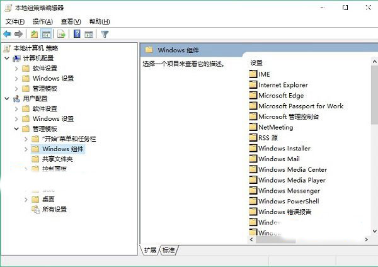Click the Windows Media Player folder icon
The height and width of the screenshot is (267, 378).
point(253,180)
